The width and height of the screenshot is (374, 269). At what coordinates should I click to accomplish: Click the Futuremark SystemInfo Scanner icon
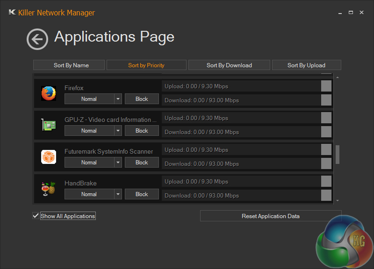coord(49,157)
